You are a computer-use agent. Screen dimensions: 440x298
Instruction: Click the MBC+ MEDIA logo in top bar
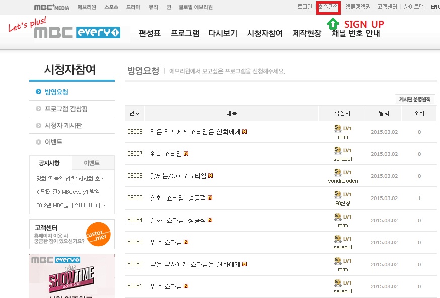tap(52, 7)
